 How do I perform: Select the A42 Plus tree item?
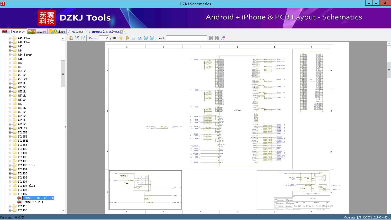click(24, 42)
